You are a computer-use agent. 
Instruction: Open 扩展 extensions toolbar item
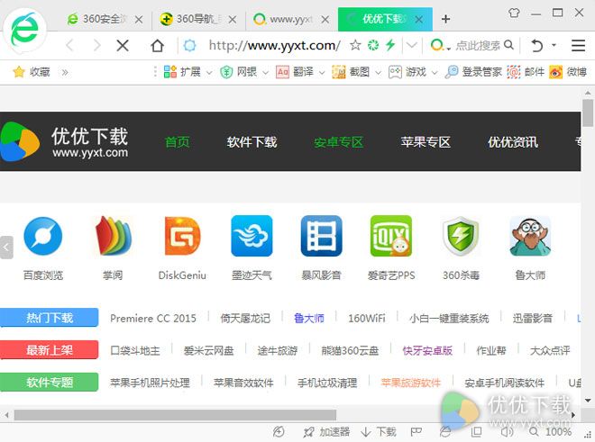(182, 72)
